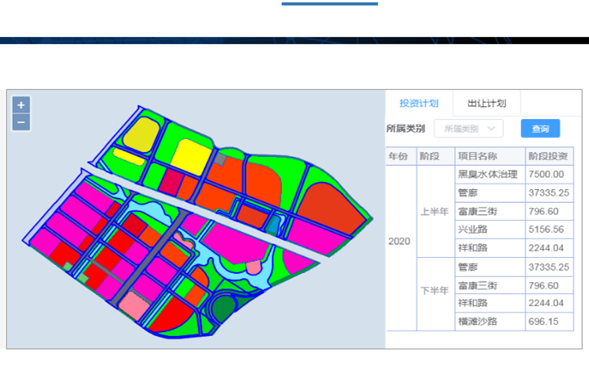This screenshot has height=392, width=589.
Task: Click the 上半年 stage cell
Action: pyautogui.click(x=436, y=211)
